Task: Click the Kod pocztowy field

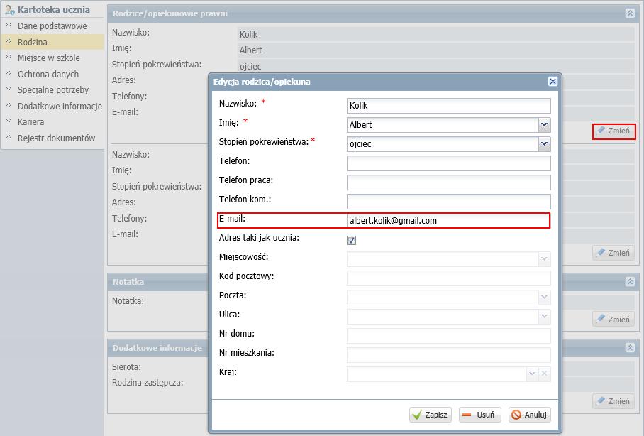Action: [x=448, y=278]
